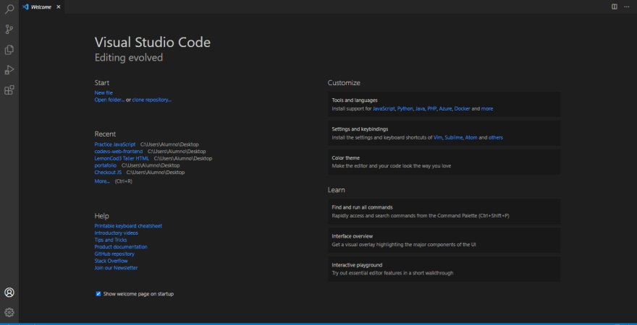
Task: Close the Welcome tab
Action: (59, 7)
